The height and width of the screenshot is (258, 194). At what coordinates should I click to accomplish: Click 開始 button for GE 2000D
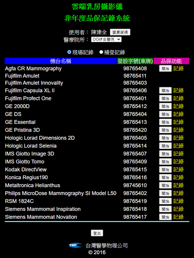165,106
